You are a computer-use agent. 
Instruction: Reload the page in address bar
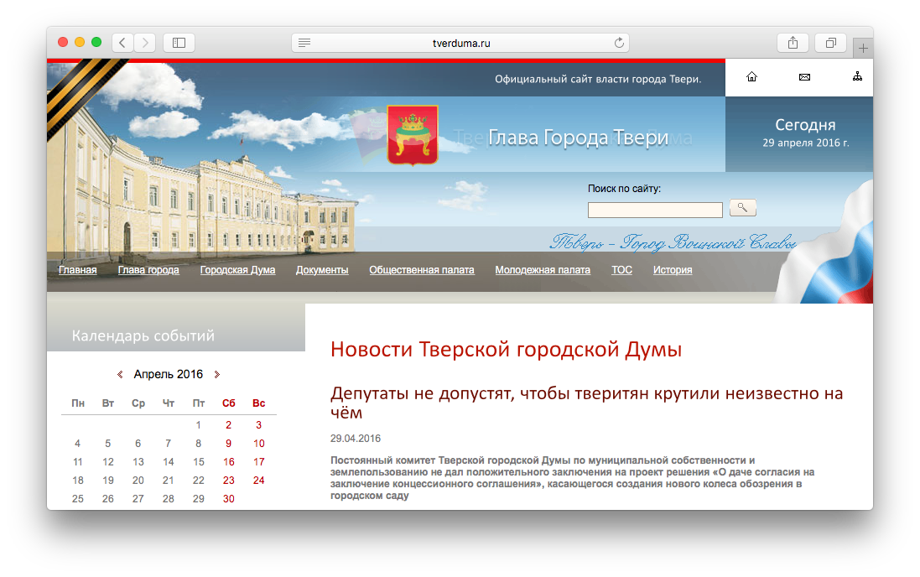point(620,43)
